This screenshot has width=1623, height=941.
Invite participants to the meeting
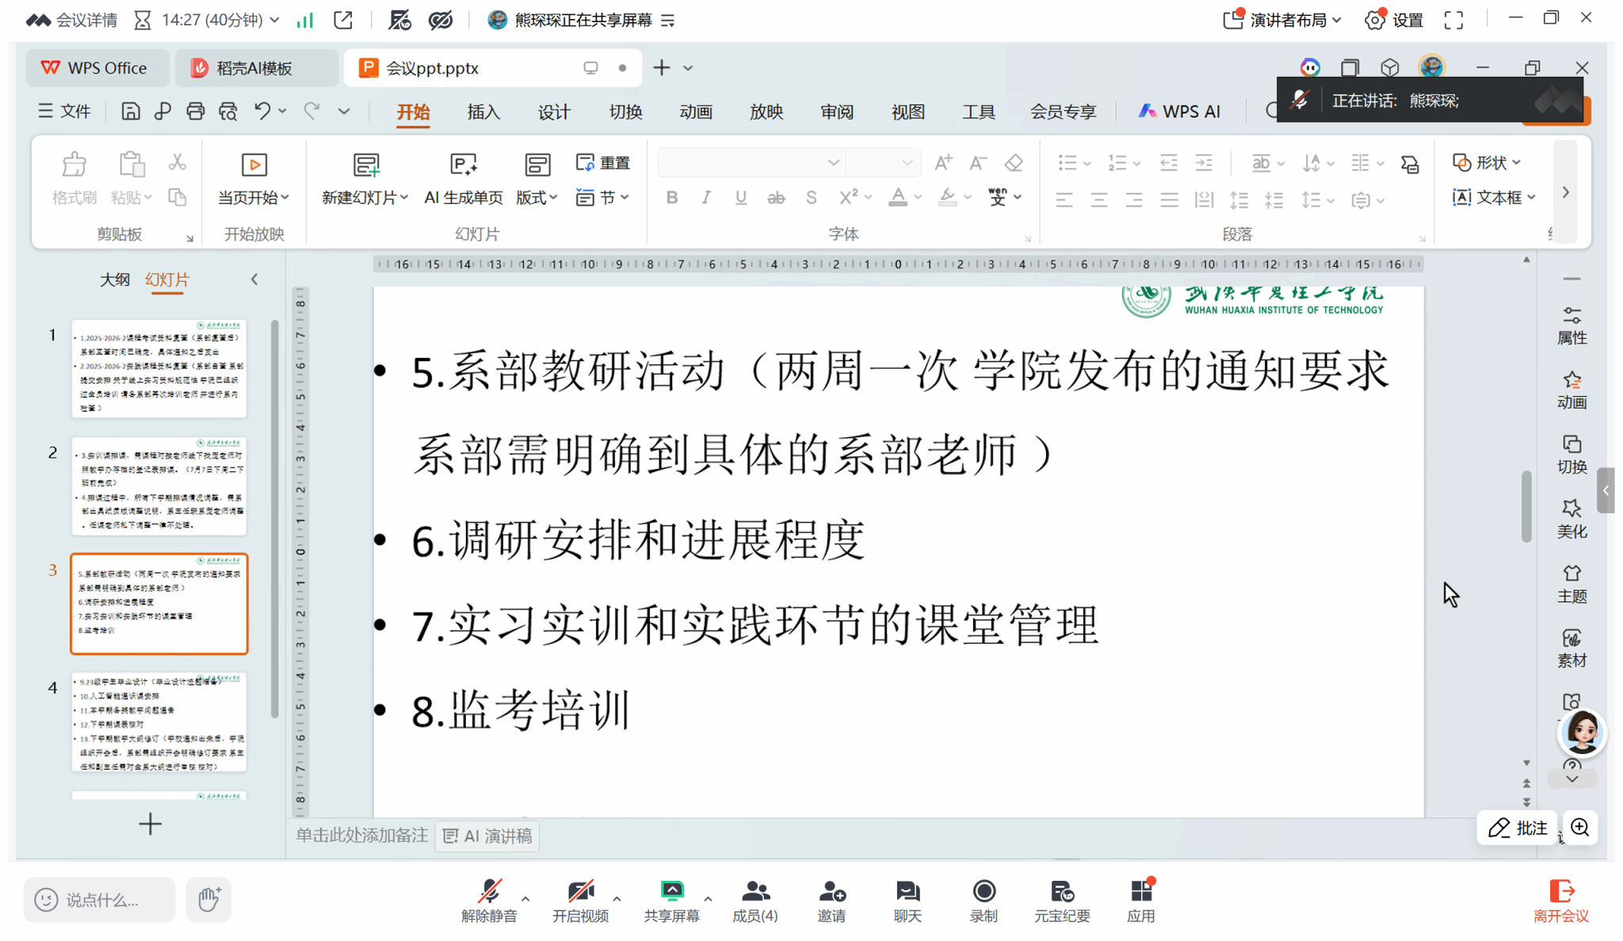coord(832,901)
